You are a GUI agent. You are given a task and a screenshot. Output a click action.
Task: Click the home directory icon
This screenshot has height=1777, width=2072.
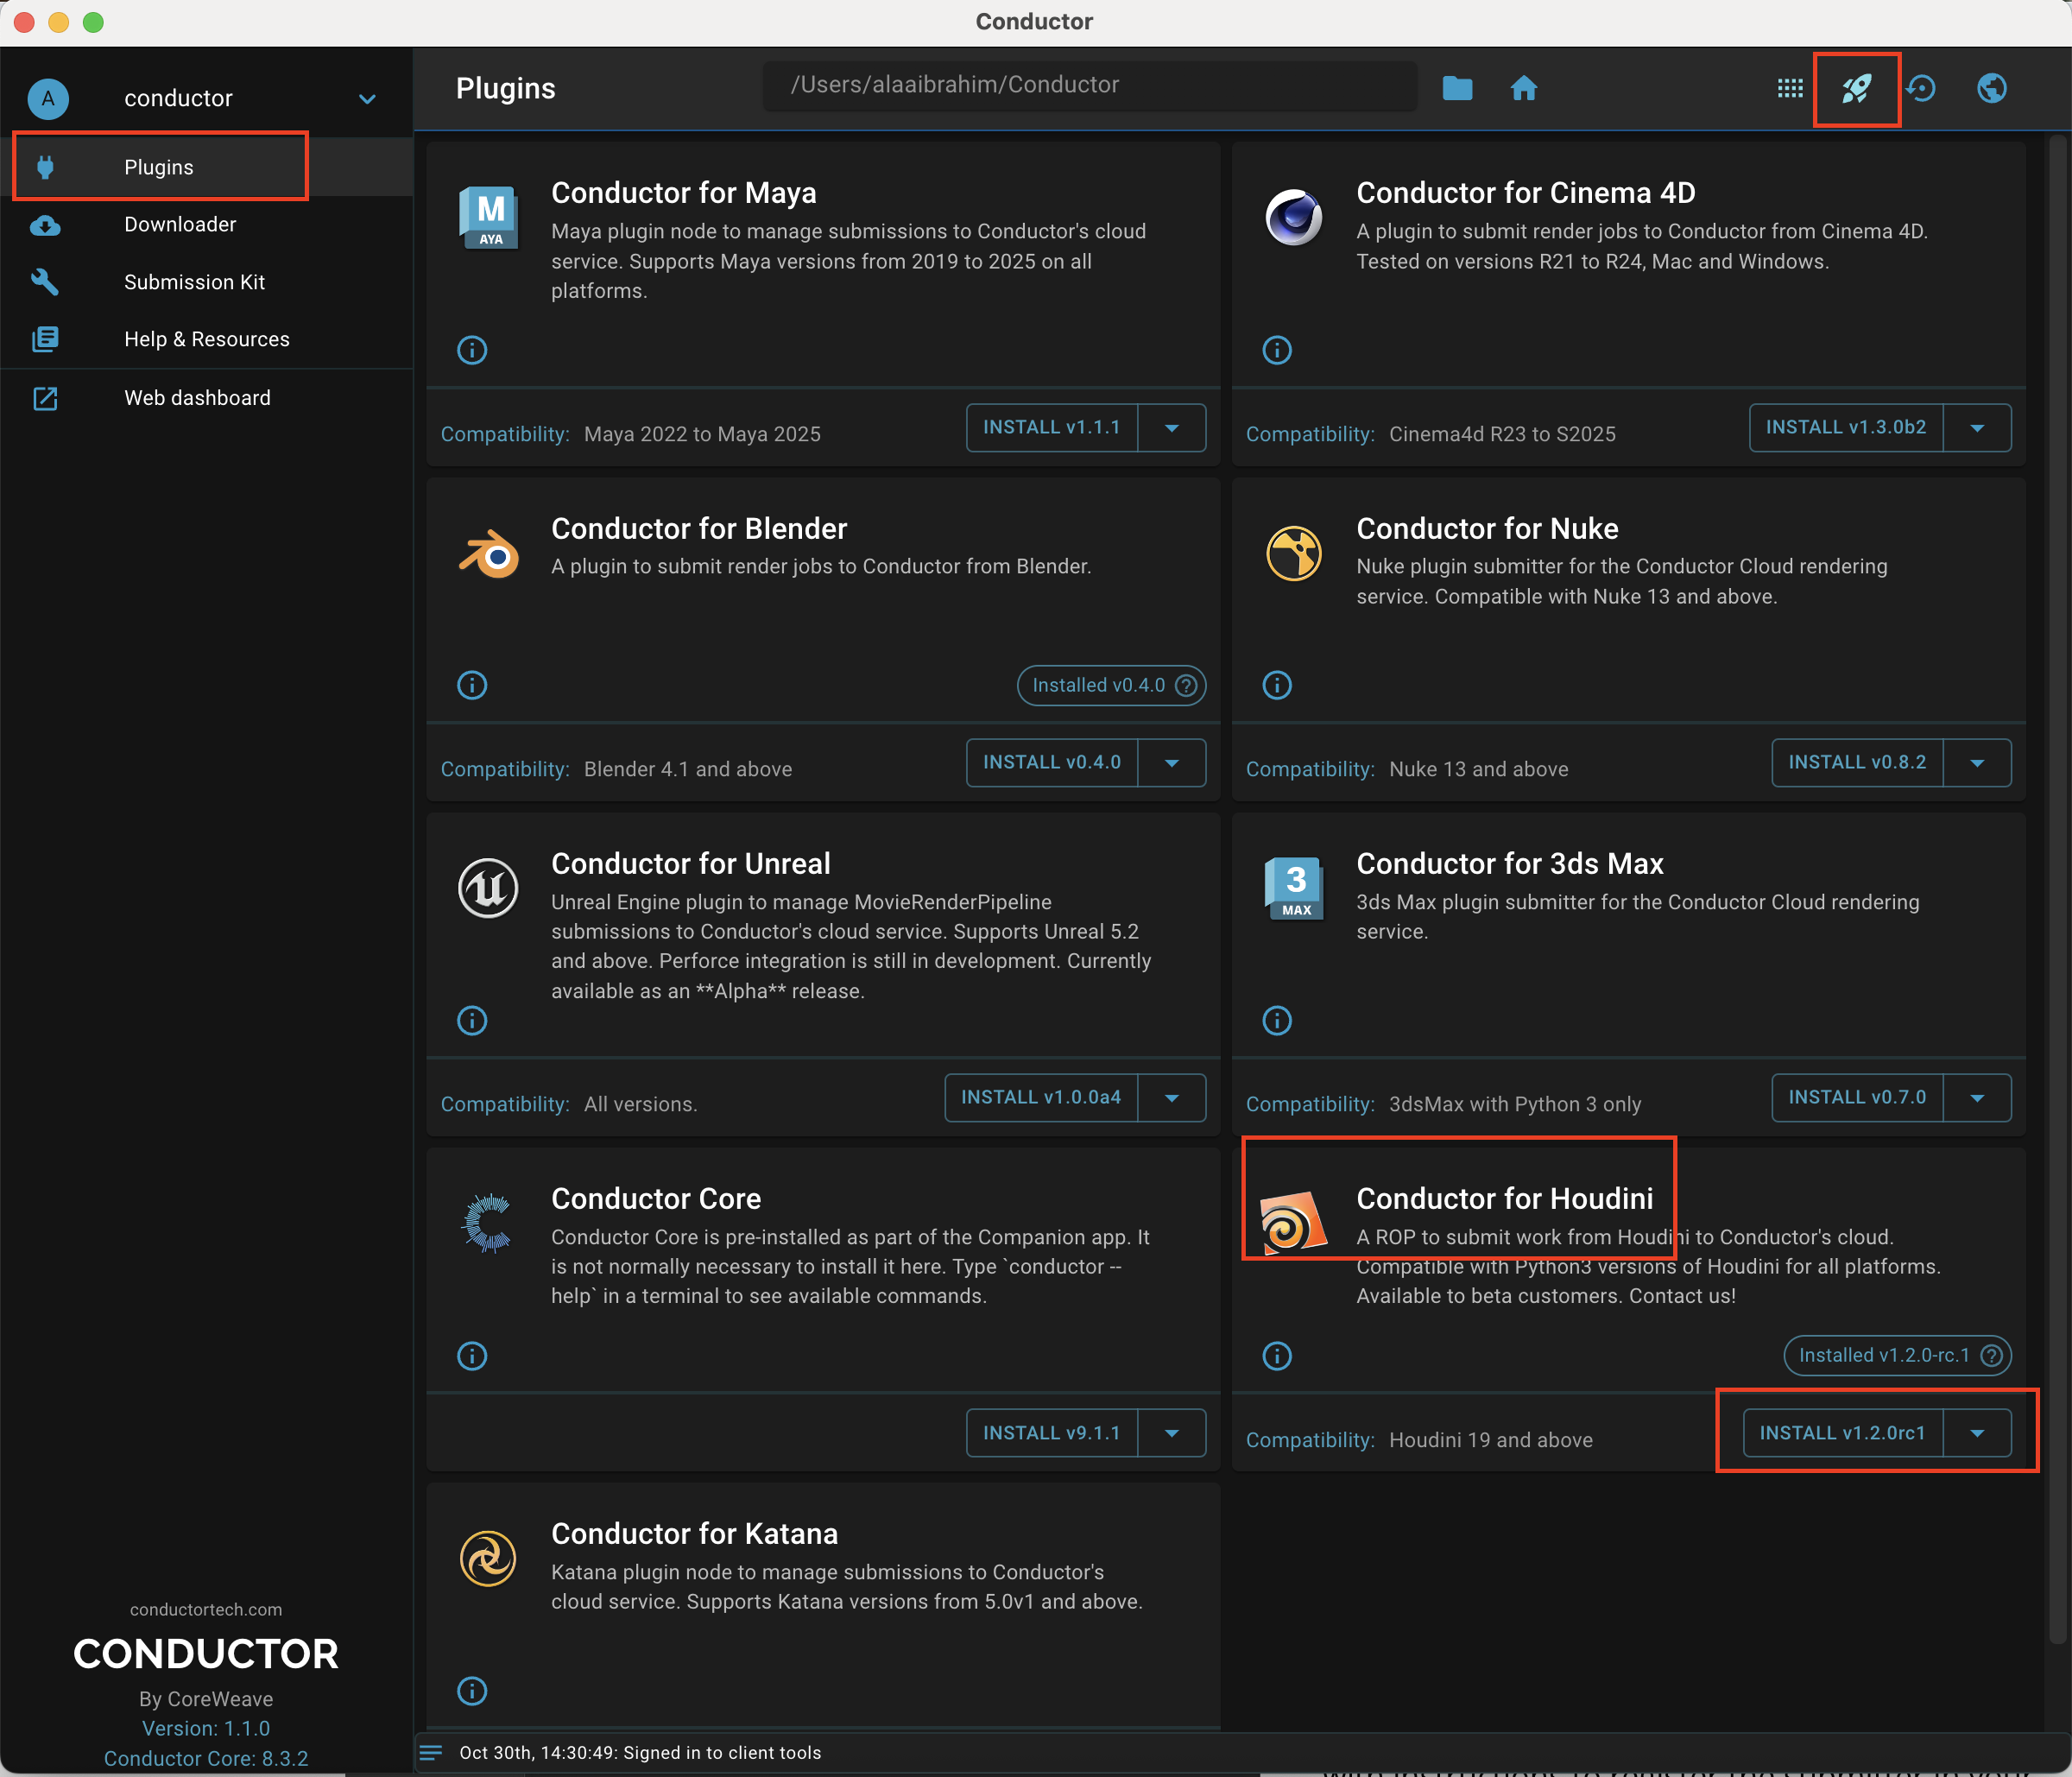point(1523,89)
